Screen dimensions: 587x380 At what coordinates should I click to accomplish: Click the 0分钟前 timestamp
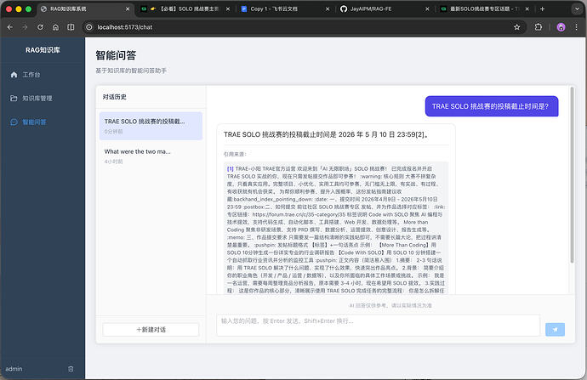tap(113, 132)
